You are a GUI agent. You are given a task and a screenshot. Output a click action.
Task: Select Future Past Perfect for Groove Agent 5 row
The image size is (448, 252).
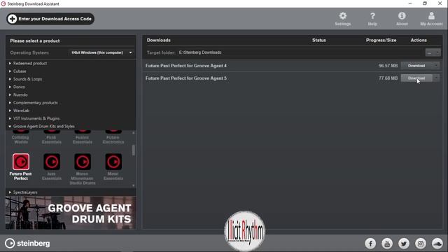[293, 78]
